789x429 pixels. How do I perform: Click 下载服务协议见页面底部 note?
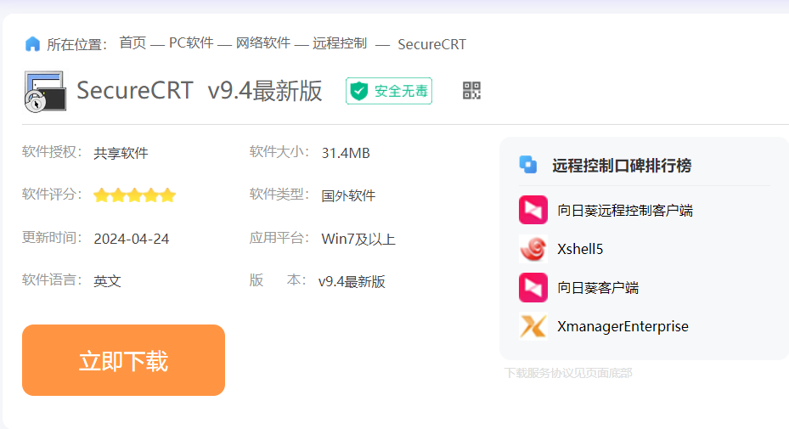click(568, 373)
